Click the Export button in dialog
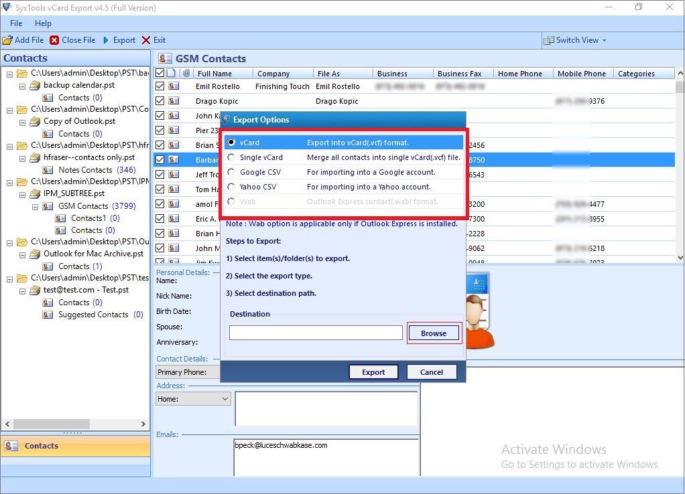Viewport: 685px width, 494px height. click(373, 372)
